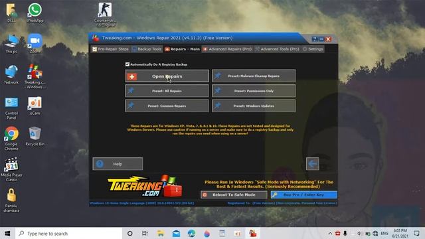Open Firefox from the taskbar
Viewport: 425px width, 239px height.
[207, 233]
